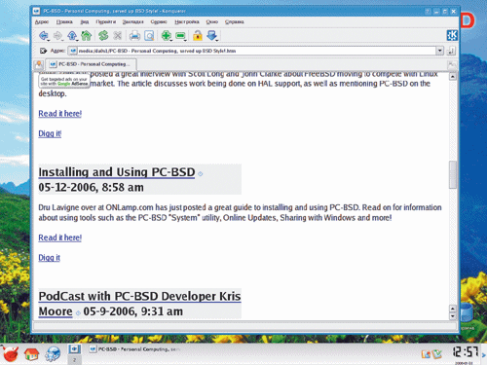Viewport: 487px width, 365px height.
Task: Go up one level with Up arrow icon
Action: coord(72,35)
